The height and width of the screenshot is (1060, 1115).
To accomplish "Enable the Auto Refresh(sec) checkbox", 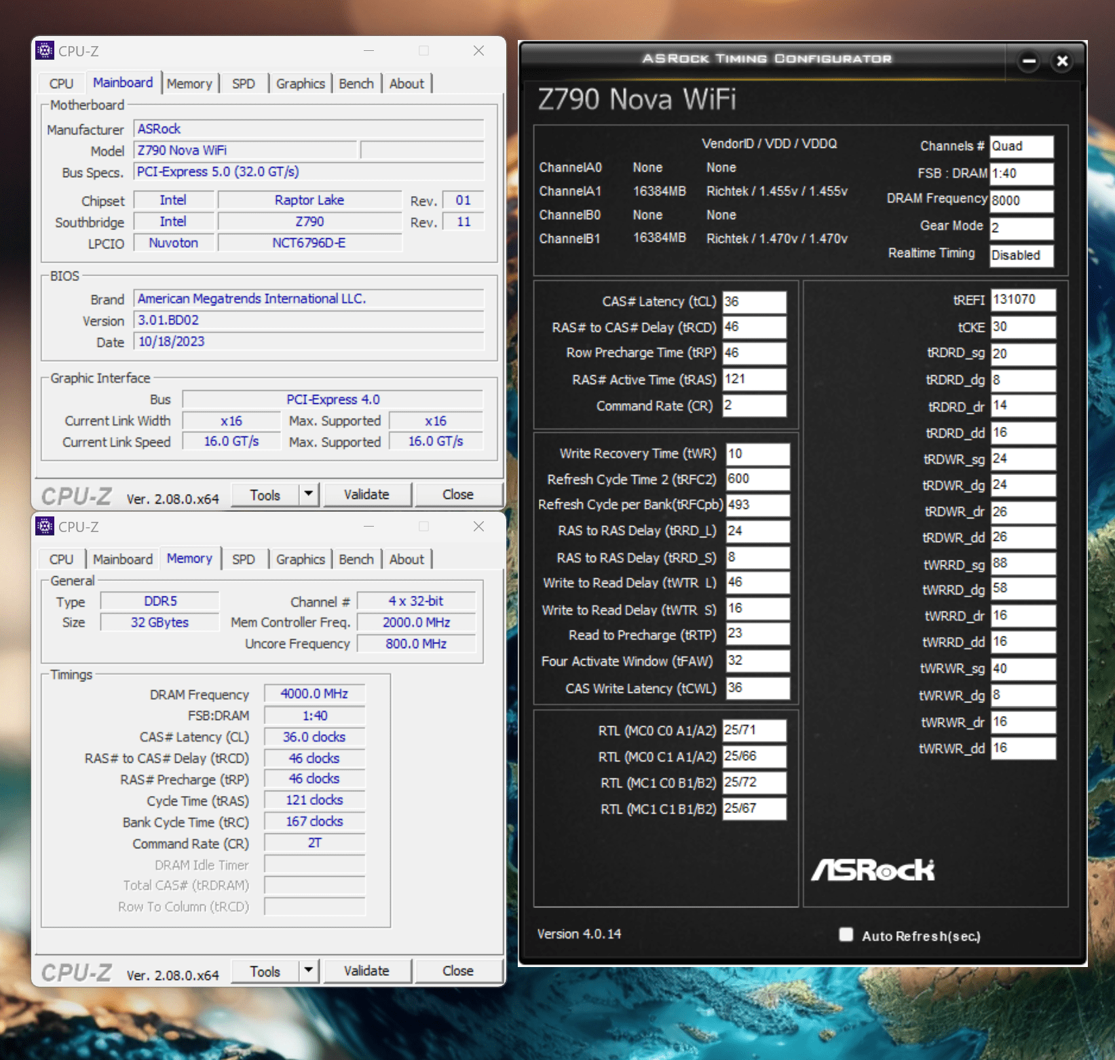I will point(846,935).
